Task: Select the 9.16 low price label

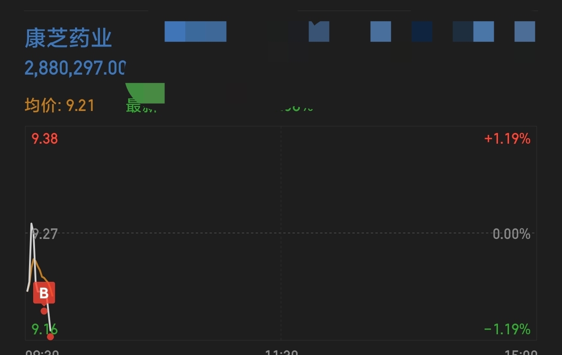Action: 45,329
